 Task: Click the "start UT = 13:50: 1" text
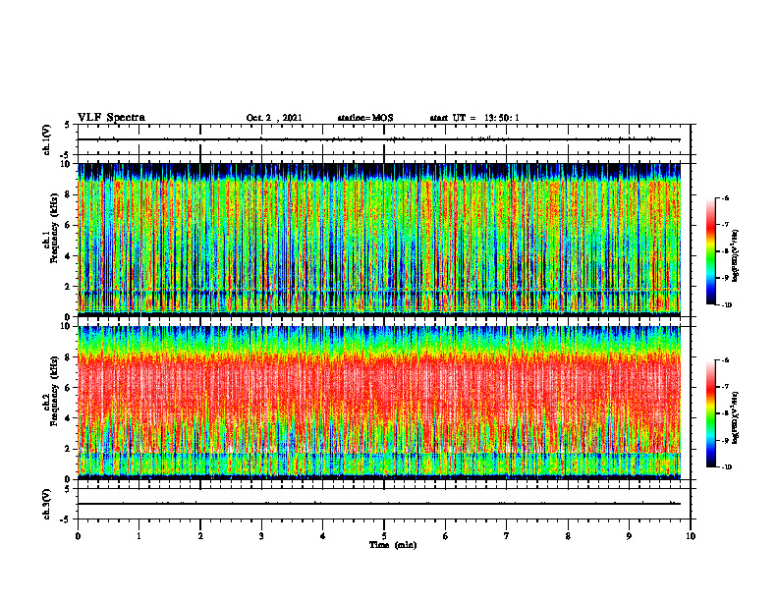click(x=474, y=118)
